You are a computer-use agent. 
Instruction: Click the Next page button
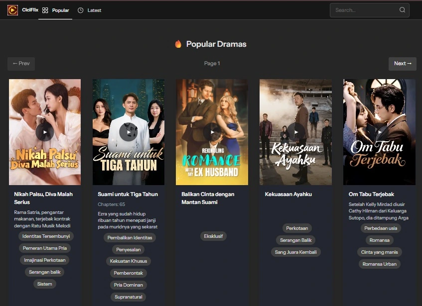402,64
